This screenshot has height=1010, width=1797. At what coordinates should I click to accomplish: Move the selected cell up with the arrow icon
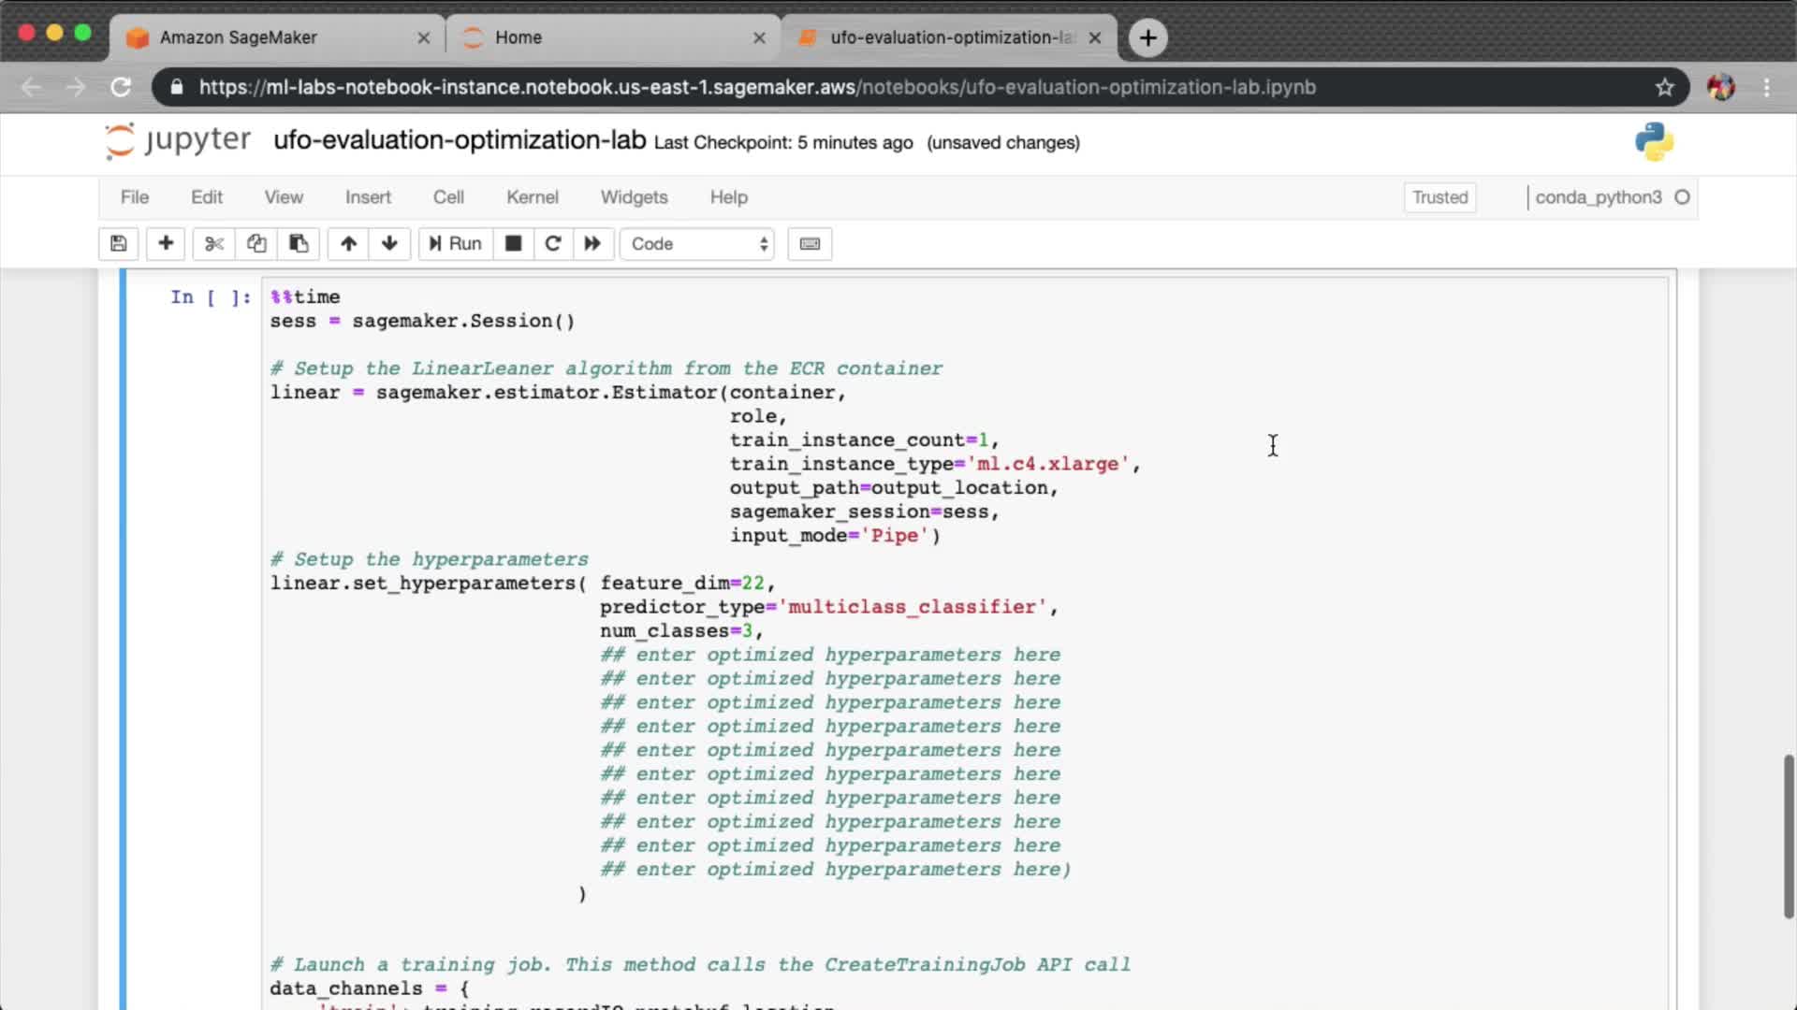point(348,244)
